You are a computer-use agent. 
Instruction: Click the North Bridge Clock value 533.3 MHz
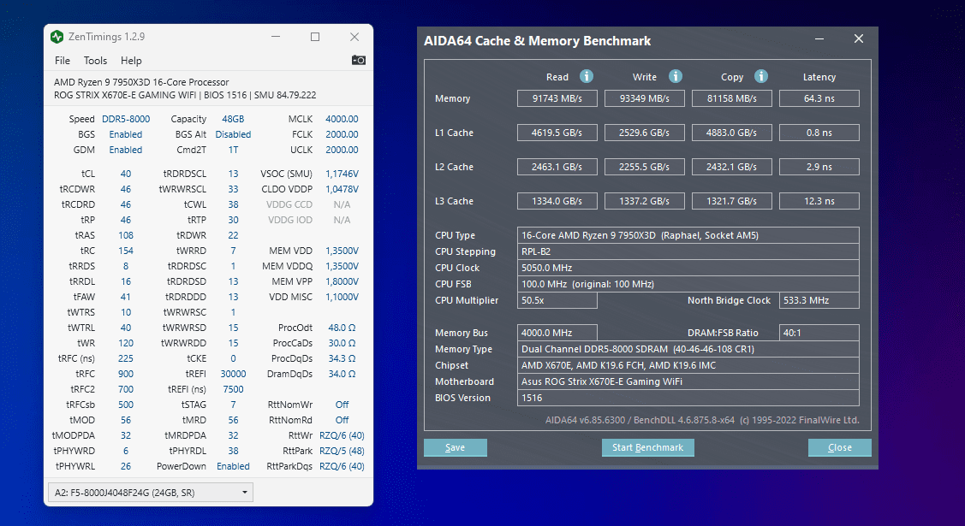coord(819,300)
